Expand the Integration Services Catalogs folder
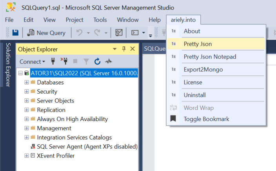 (x=27, y=137)
